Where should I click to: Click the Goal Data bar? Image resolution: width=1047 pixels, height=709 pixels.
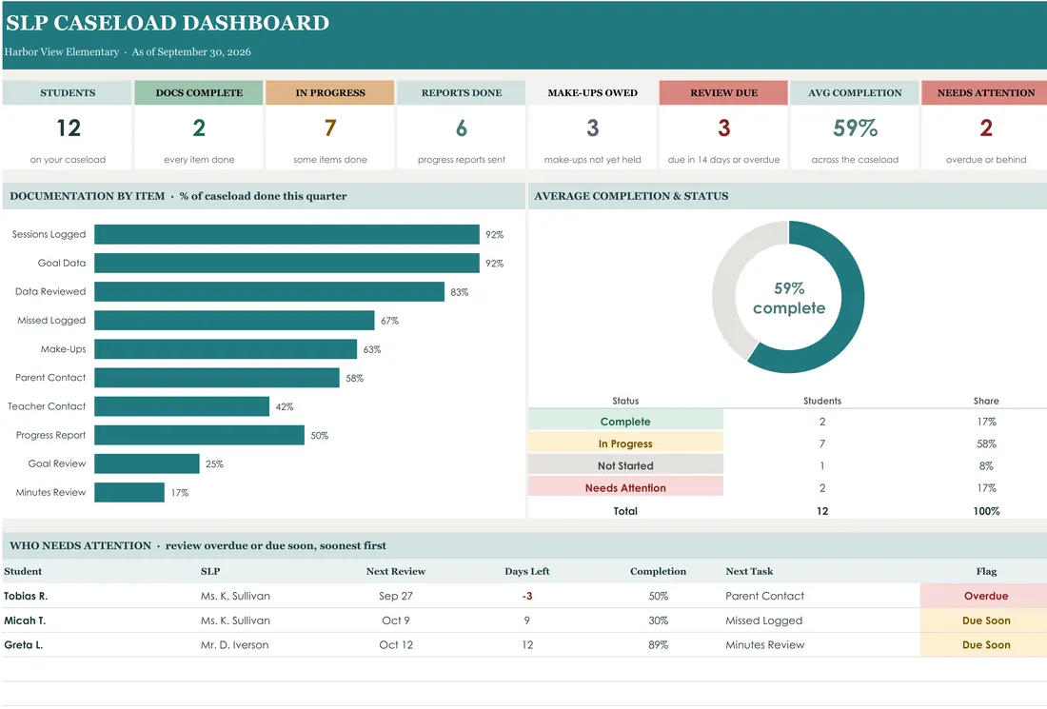(x=286, y=263)
